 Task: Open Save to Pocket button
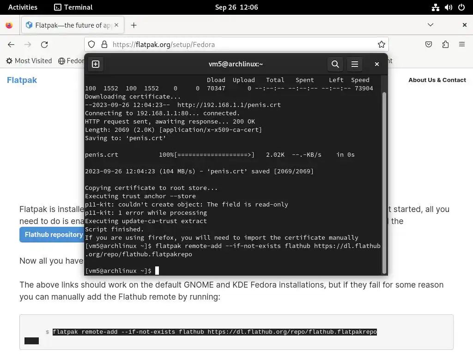point(428,45)
